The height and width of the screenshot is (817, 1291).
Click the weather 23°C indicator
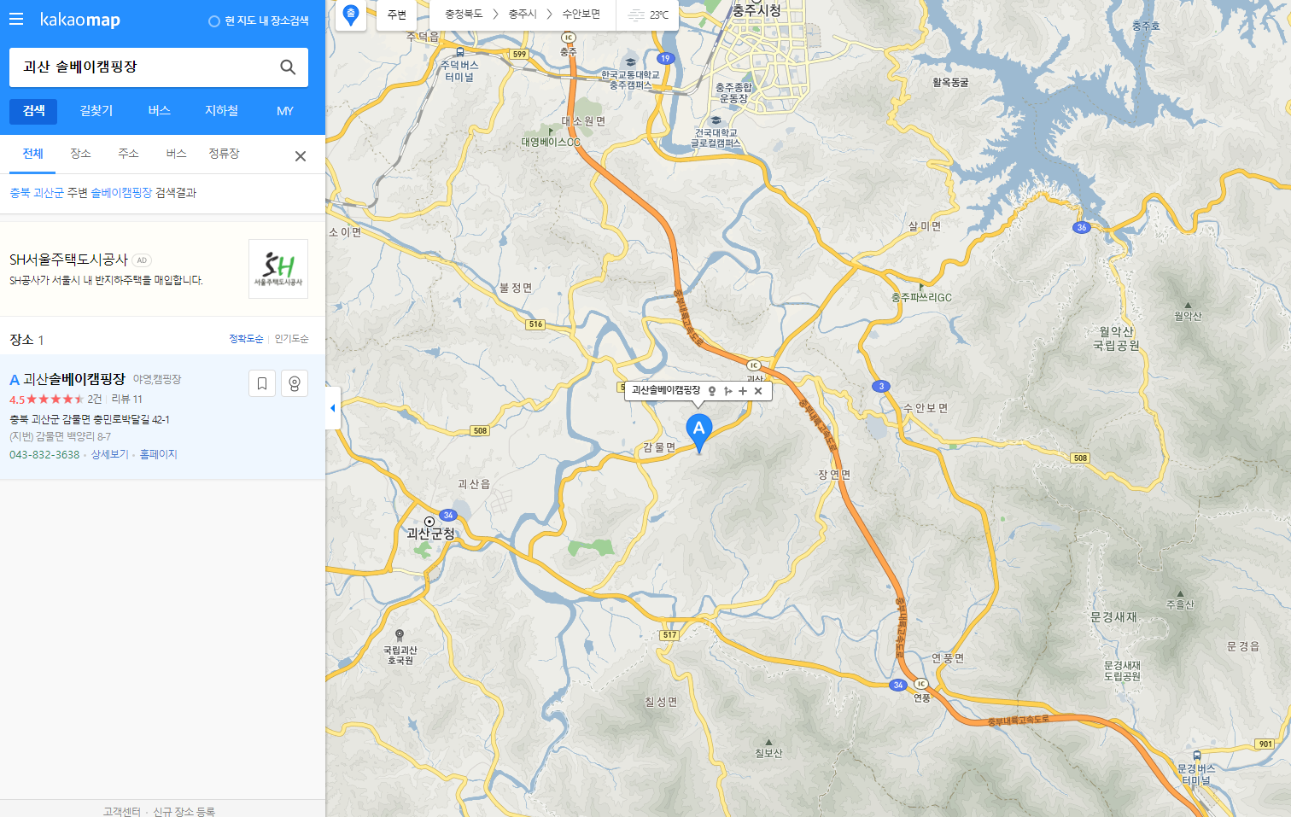click(648, 15)
